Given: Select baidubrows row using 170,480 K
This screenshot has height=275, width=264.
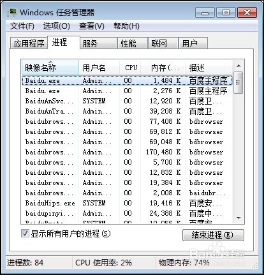Looking at the screenshot, I should pos(127,152).
